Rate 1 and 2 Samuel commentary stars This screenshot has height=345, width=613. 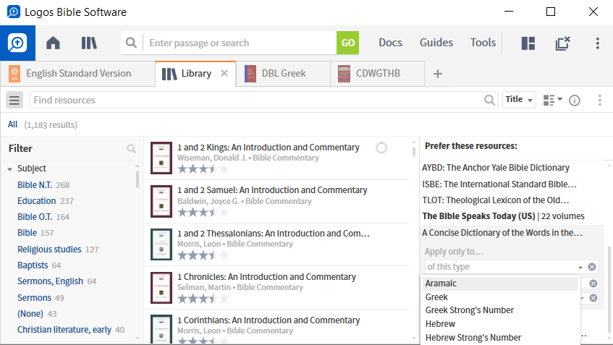tap(203, 212)
